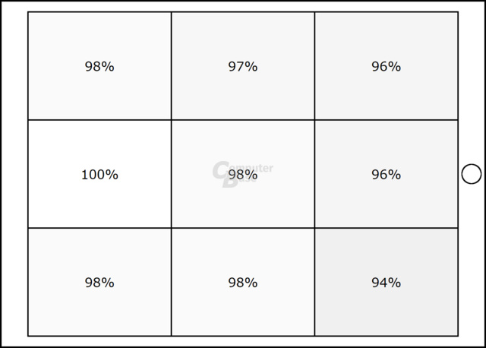Select the bottom-center 98% cell
This screenshot has height=348, width=486.
tap(243, 282)
